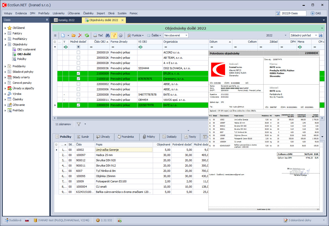
Task: Check the box for order 20000019
Action: point(78,53)
